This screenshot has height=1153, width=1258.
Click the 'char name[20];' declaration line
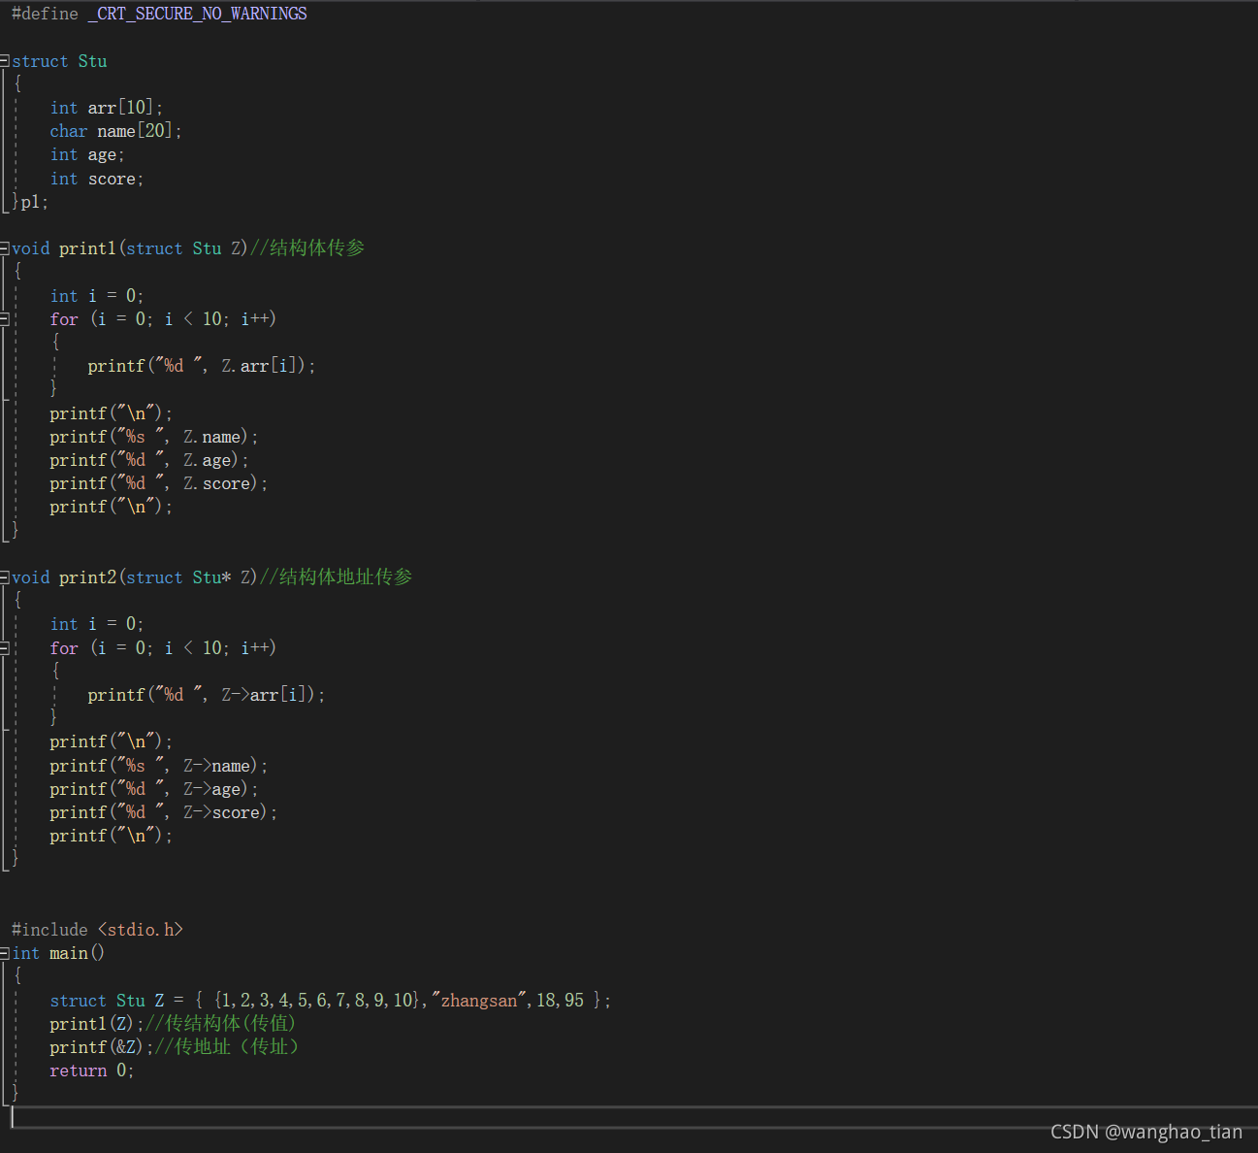[x=115, y=131]
